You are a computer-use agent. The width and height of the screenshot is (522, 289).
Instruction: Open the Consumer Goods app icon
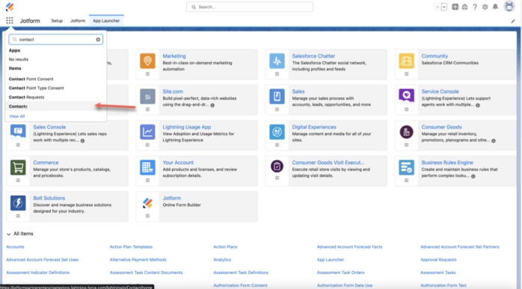407,132
